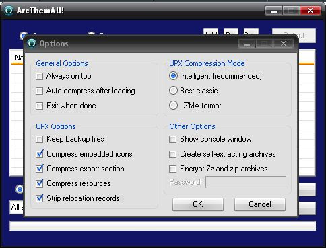326x248 pixels.
Task: Minimize the ArcThemAll! main window
Action: tap(273, 11)
